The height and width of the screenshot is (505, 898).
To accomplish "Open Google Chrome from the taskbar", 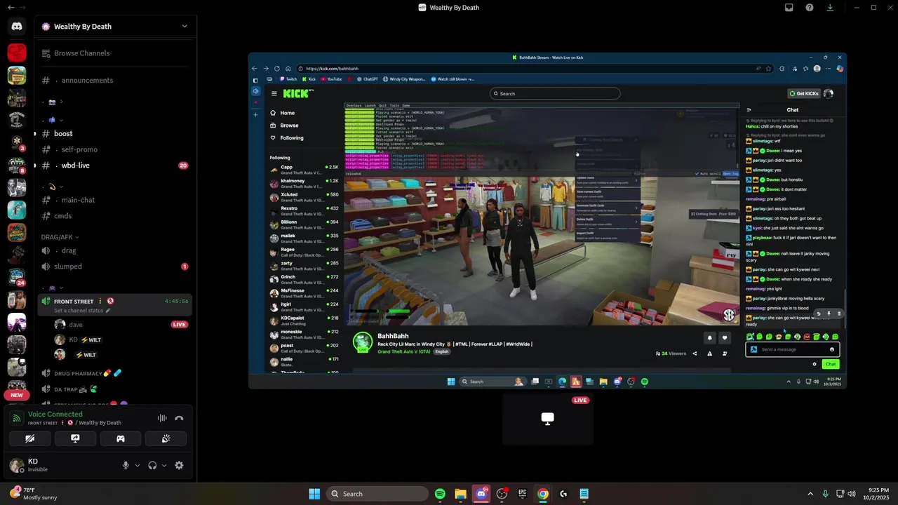I will click(543, 494).
